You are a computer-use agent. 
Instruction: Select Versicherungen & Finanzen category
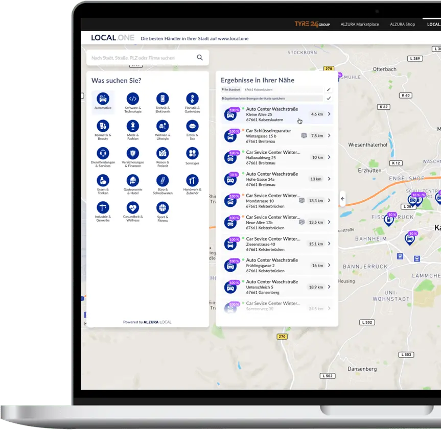(133, 153)
